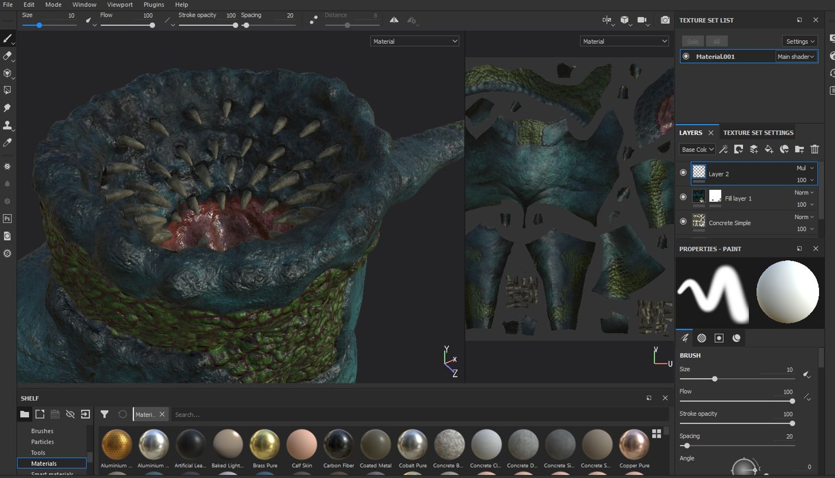Click the camera screenshot icon in toolbar

[x=665, y=20]
